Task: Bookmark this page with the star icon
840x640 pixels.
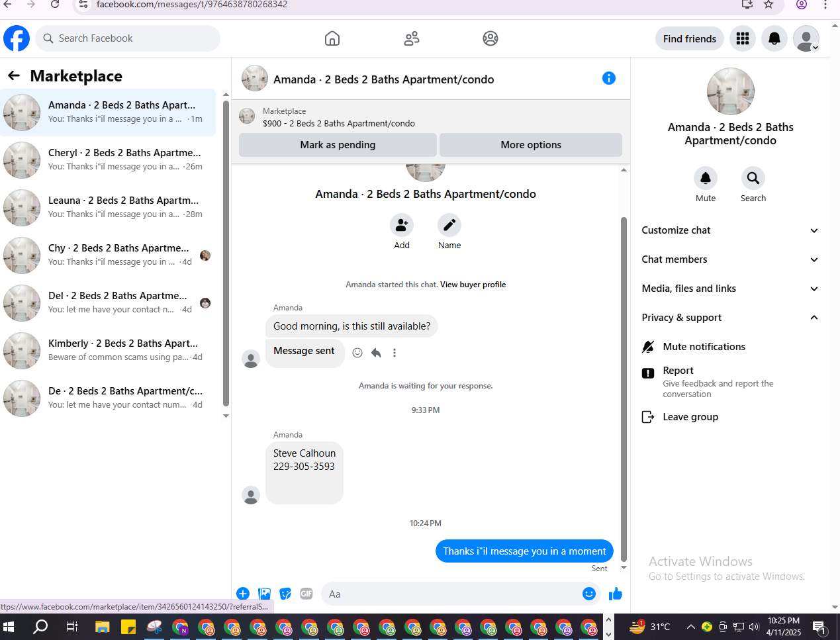Action: pos(769,5)
